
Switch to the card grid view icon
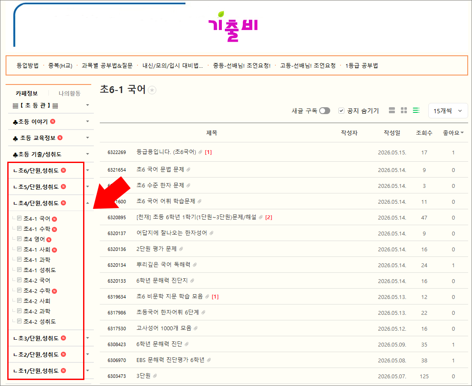pos(404,110)
